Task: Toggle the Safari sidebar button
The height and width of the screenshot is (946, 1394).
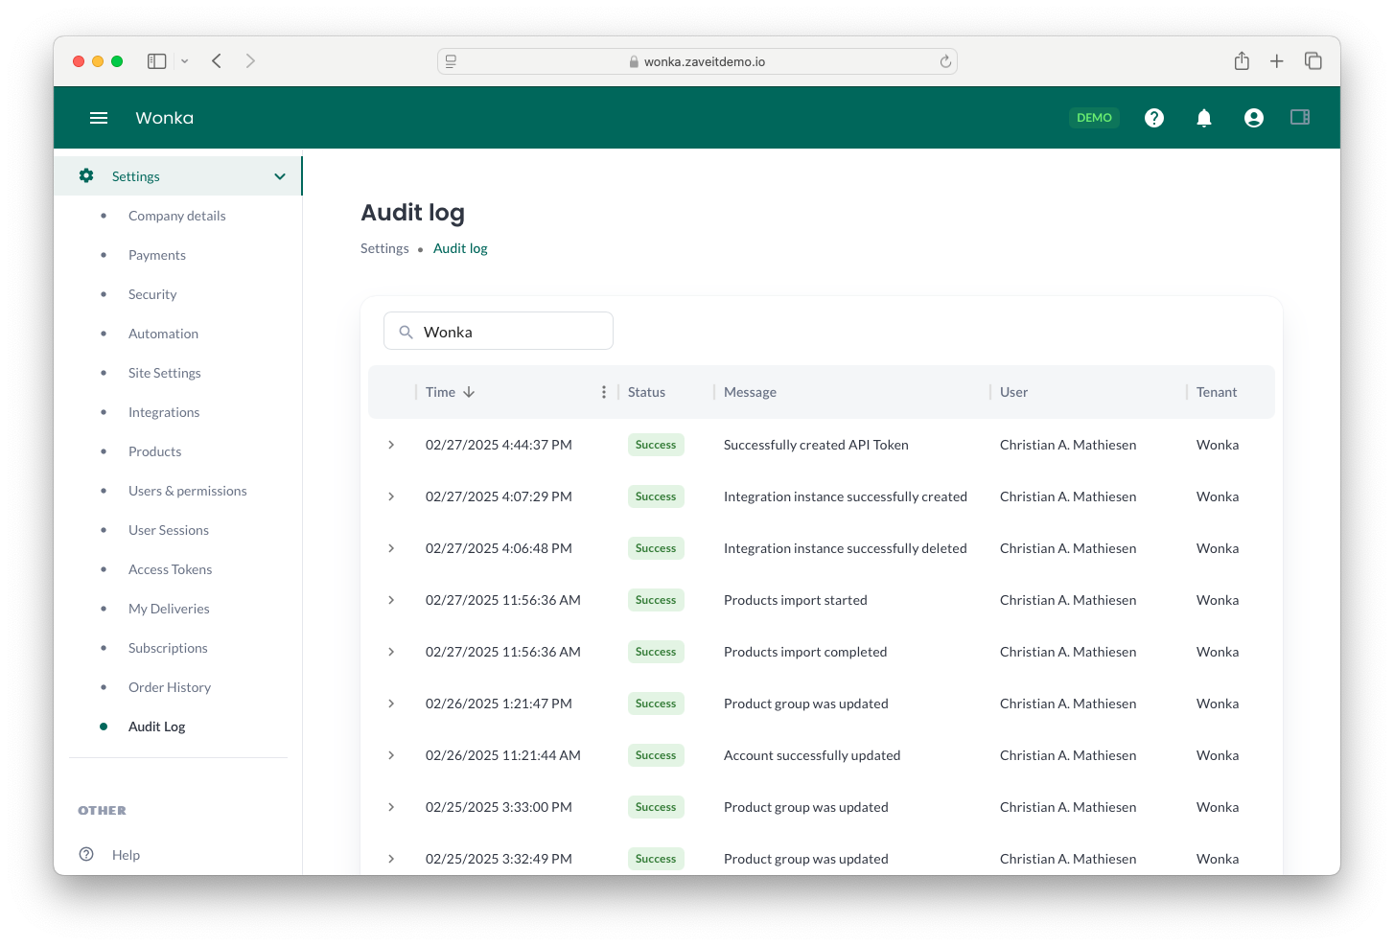Action: tap(157, 61)
